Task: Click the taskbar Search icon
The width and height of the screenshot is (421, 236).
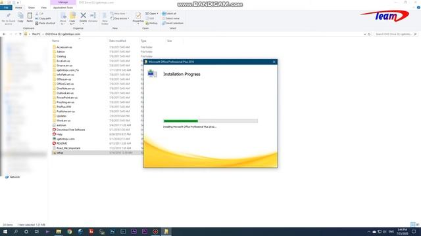Action: coord(16,231)
